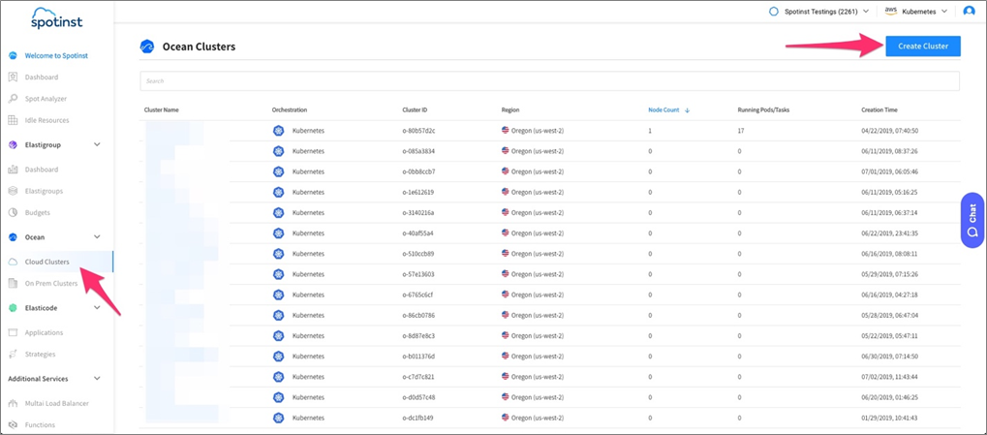Image resolution: width=987 pixels, height=435 pixels.
Task: Open Multai Load Balancer
Action: pos(56,404)
